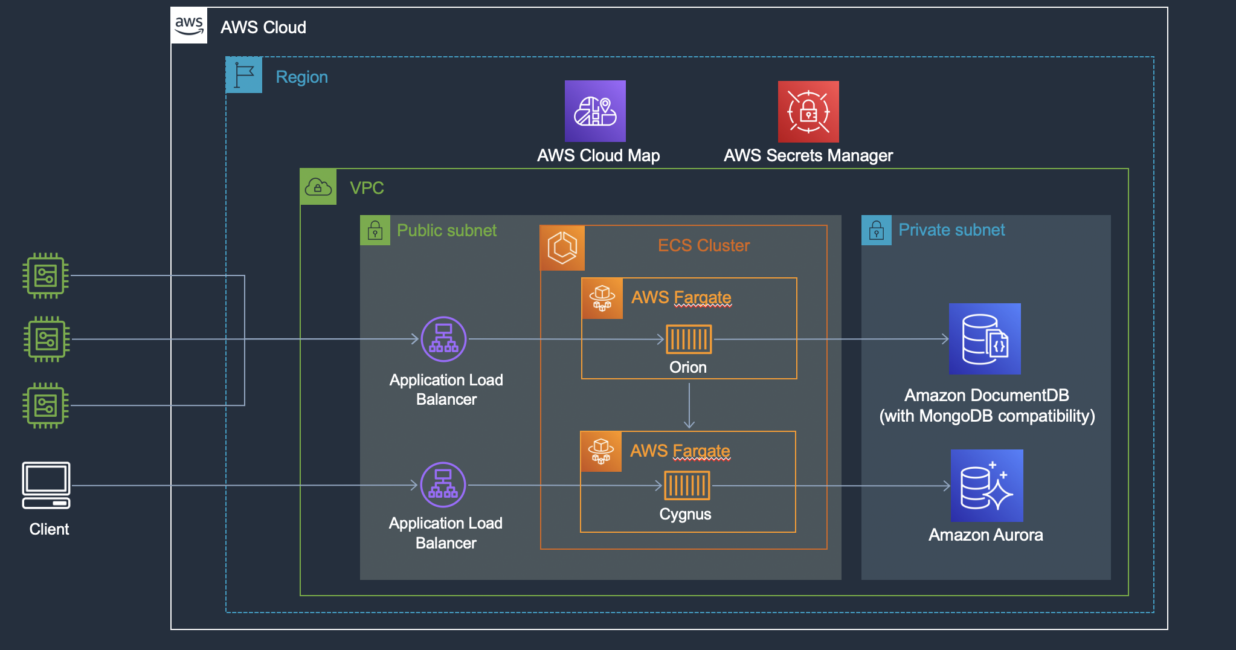Click the 'Amazon DocumentDB' label
The image size is (1236, 650).
(x=987, y=395)
